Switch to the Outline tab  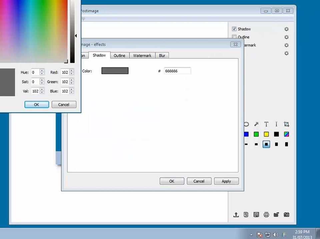[x=119, y=55]
